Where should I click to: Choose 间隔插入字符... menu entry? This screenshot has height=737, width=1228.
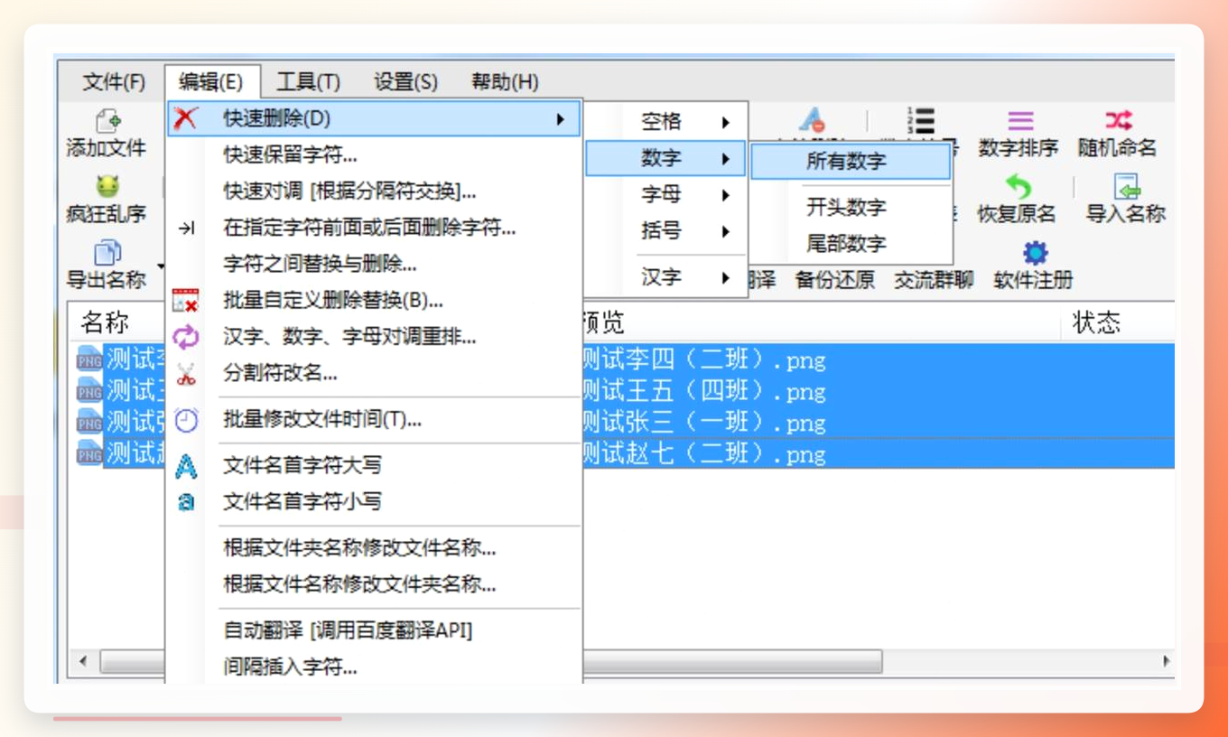coord(375,667)
